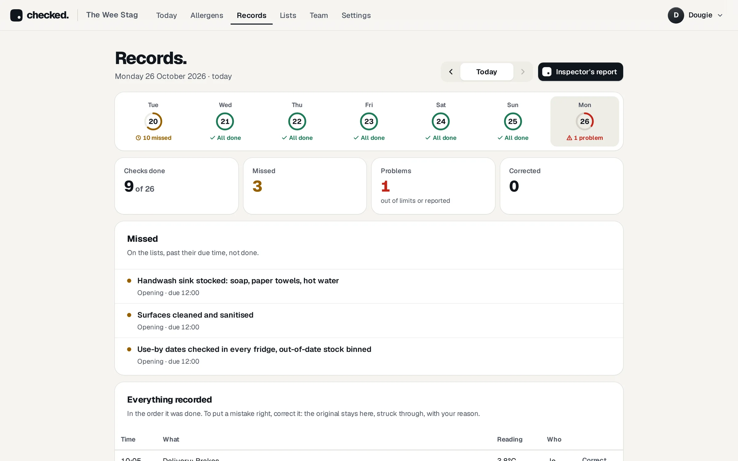This screenshot has height=461, width=738.
Task: Click the What column header
Action: click(x=171, y=439)
